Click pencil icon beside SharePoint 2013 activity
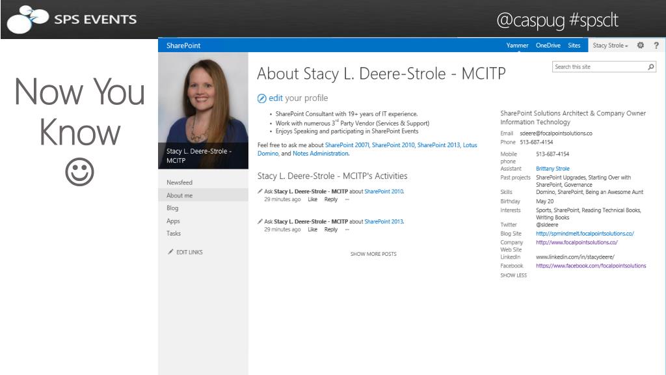The width and height of the screenshot is (666, 375). point(260,221)
